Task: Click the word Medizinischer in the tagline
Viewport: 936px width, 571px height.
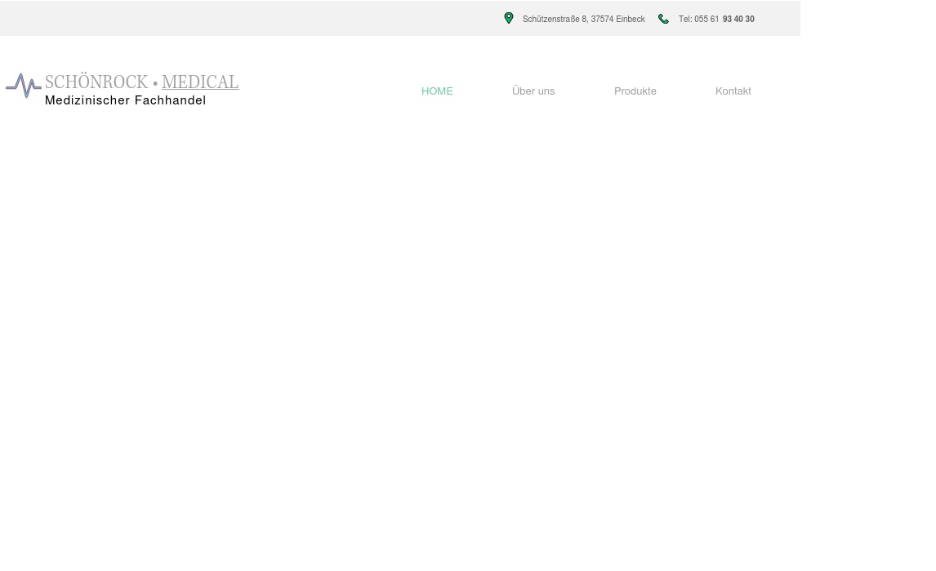Action: click(x=87, y=100)
